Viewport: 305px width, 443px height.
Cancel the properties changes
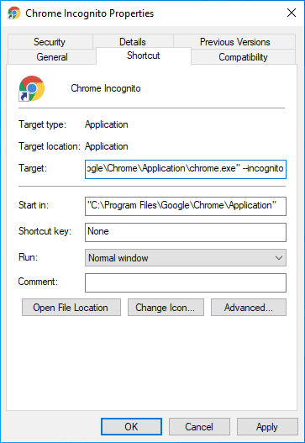[199, 427]
